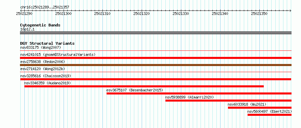Click ruler position 25021340

[x=220, y=14]
